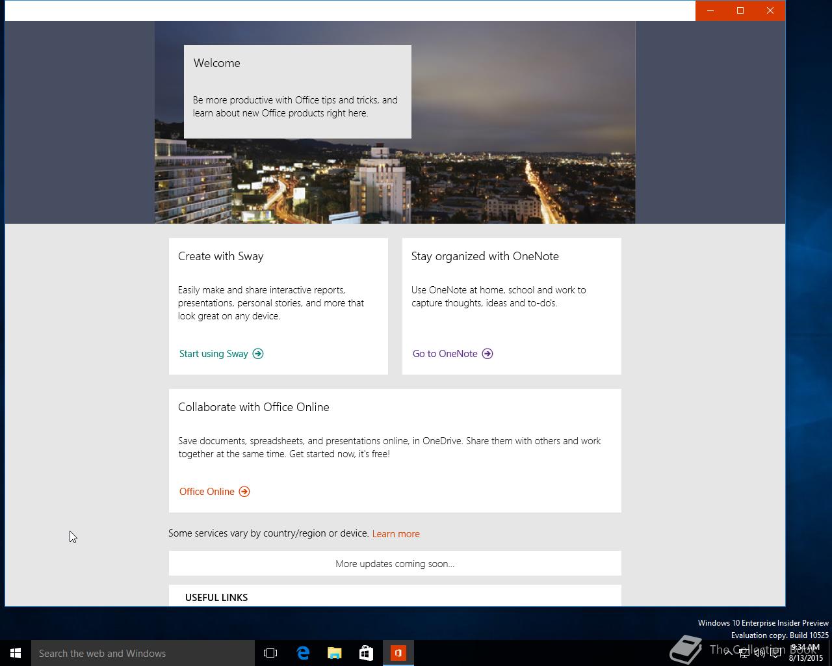Click the USEFUL LINKS heading
The width and height of the screenshot is (832, 666).
coord(216,597)
